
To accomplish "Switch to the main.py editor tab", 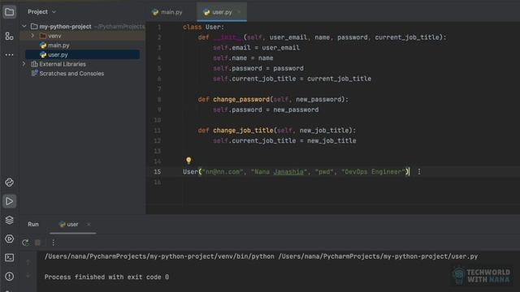I will [167, 12].
